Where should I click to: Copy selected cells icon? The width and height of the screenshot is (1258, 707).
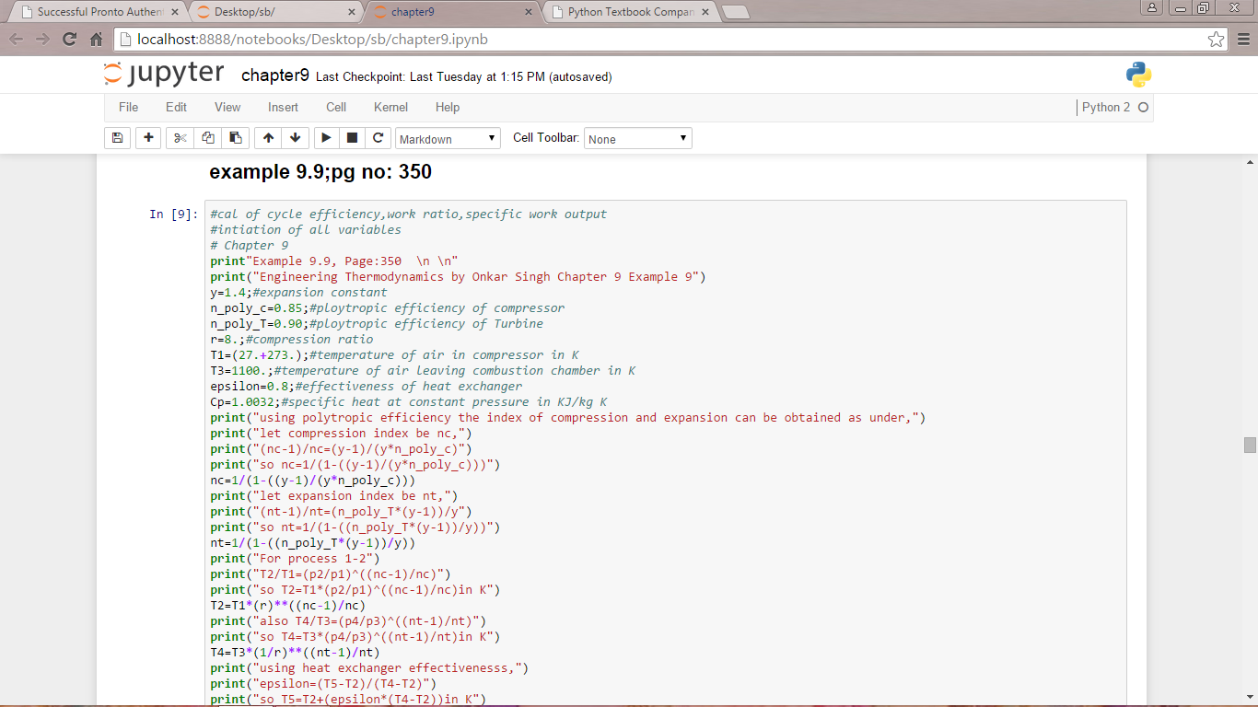tap(207, 138)
